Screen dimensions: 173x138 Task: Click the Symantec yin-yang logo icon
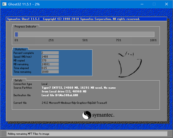point(86,115)
